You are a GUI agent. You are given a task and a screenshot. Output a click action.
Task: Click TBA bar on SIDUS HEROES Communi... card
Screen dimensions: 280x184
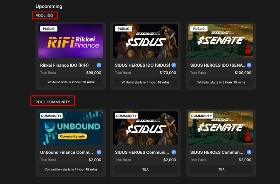(146, 169)
